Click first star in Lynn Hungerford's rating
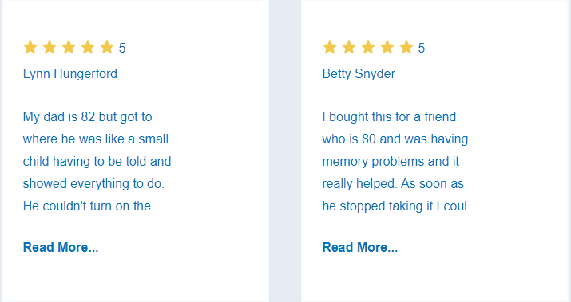 coord(30,47)
